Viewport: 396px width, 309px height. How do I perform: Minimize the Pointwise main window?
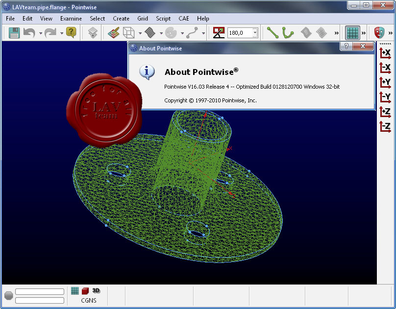(354, 5)
